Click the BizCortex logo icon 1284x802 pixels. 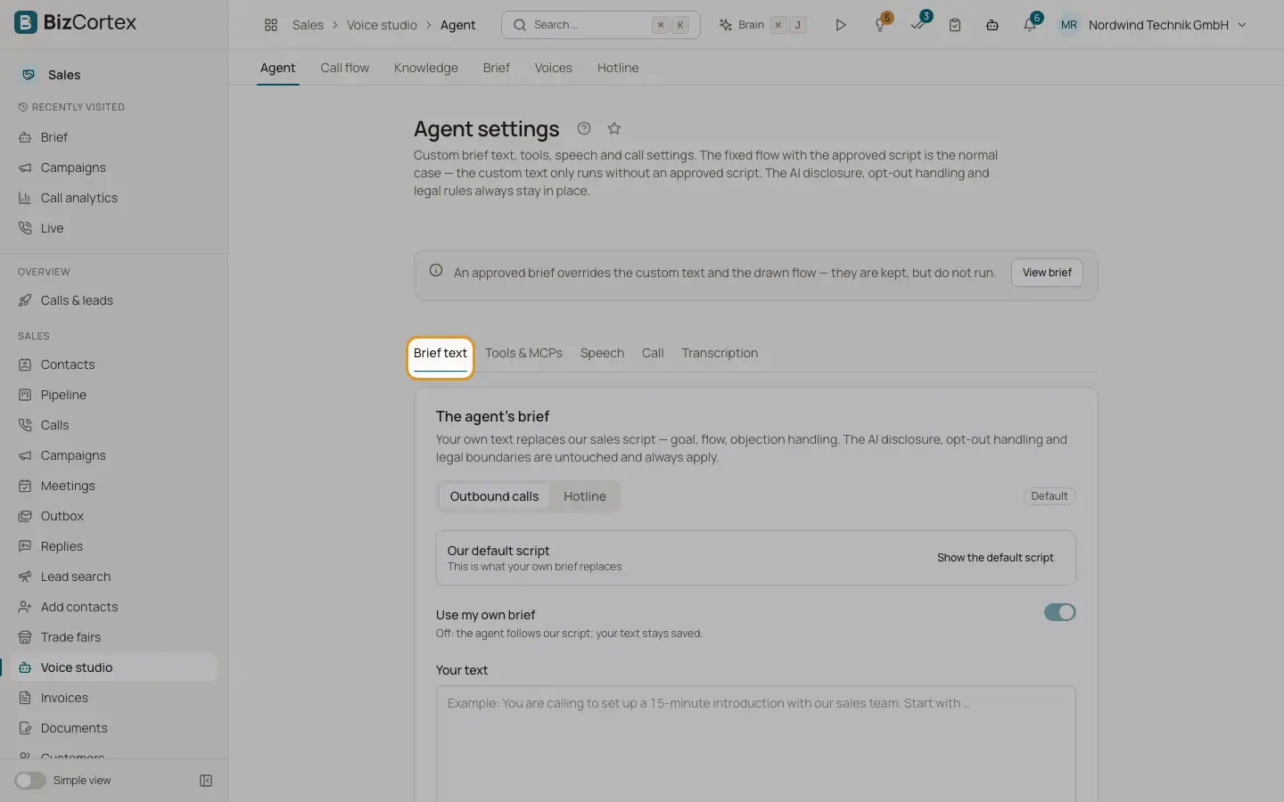point(26,22)
